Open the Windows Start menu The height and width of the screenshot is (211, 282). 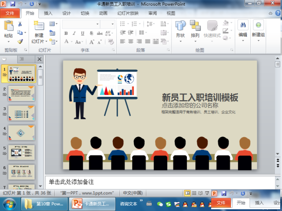pos(10,204)
